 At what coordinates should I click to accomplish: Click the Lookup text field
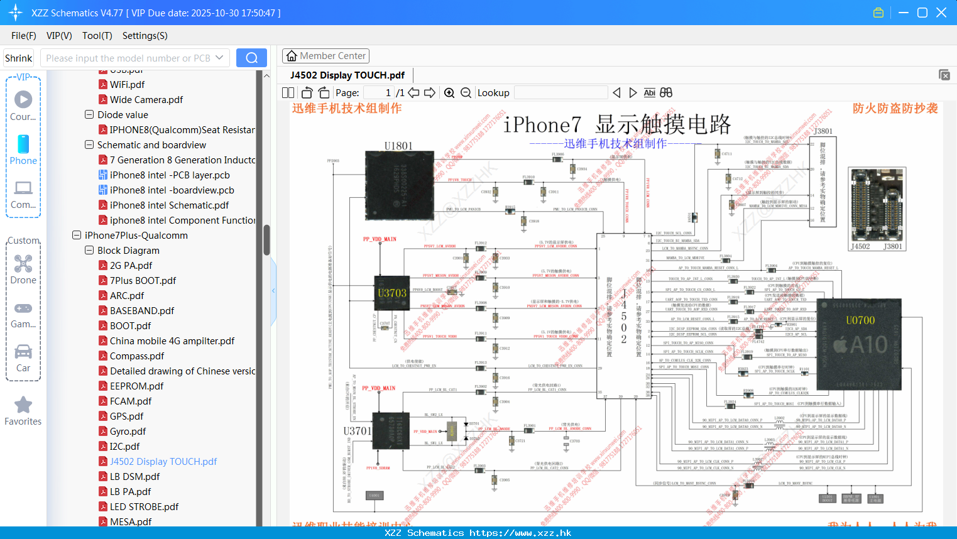(561, 92)
